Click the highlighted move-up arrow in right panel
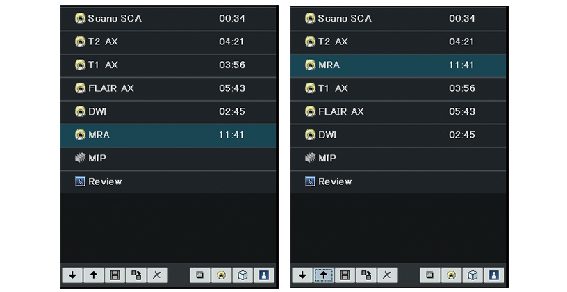 (324, 275)
